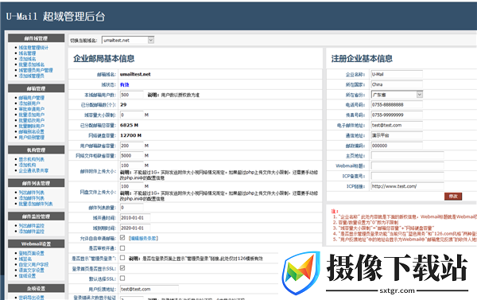This screenshot has width=477, height=300.
Task: Click the 电话号码 field
Action: click(397, 105)
